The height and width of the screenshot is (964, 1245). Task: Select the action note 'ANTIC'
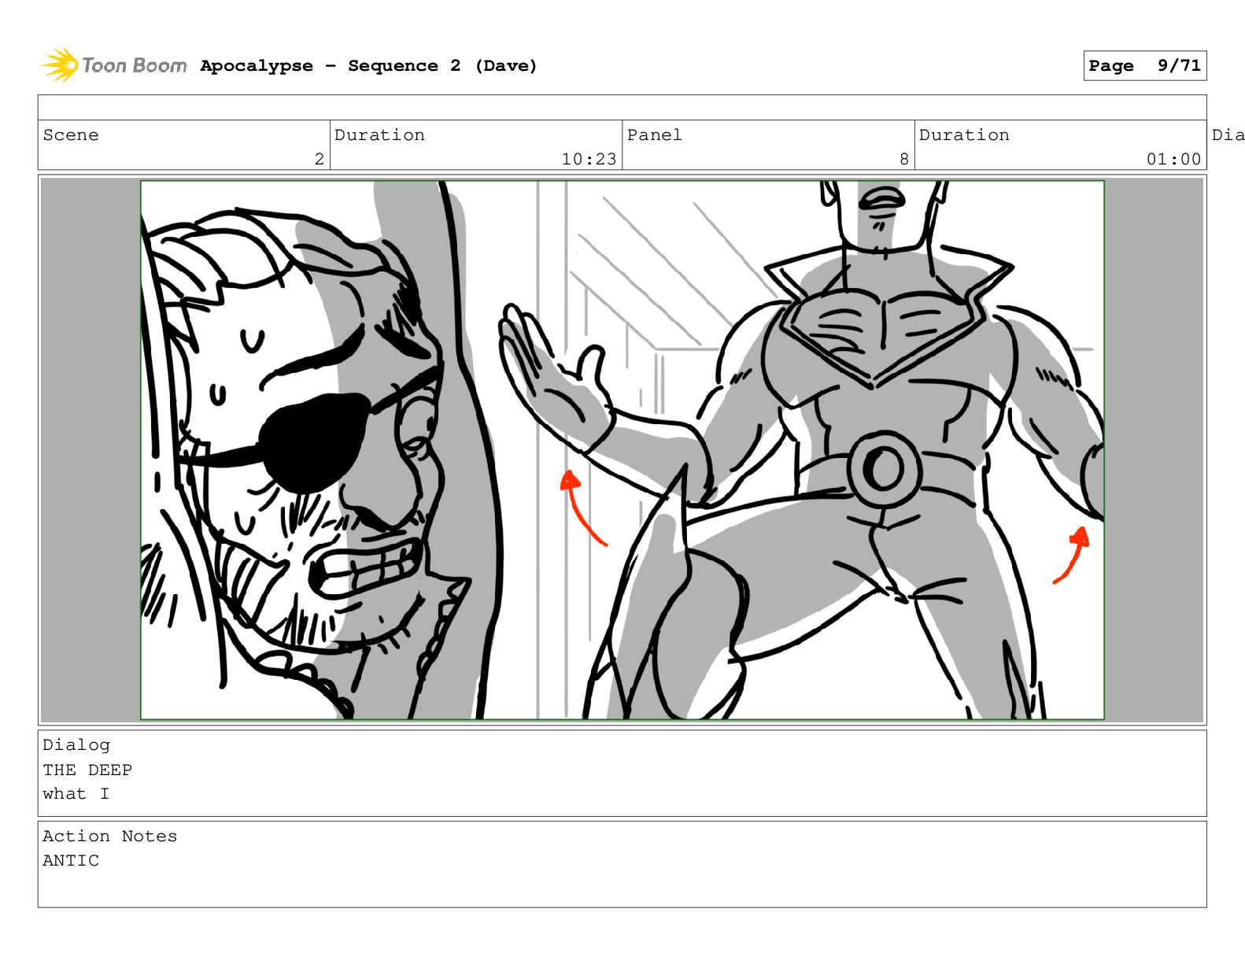point(71,861)
